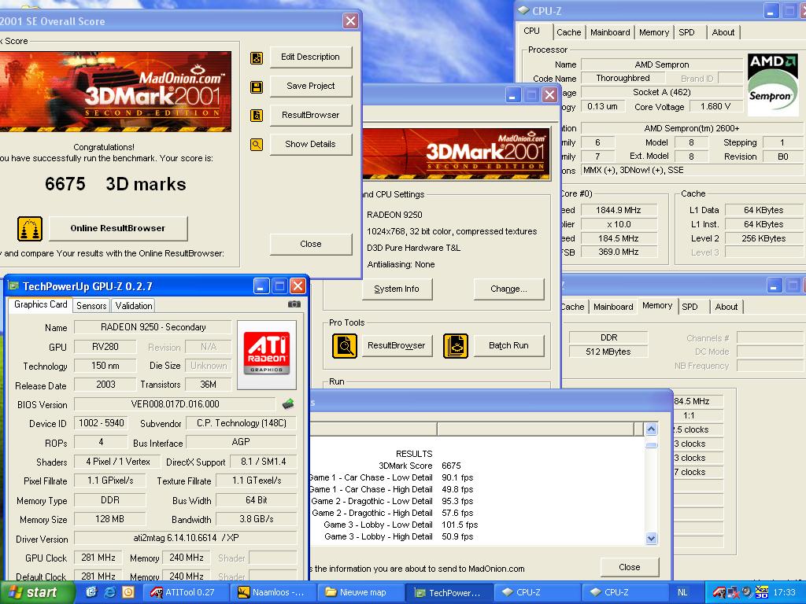806x604 pixels.
Task: Select TechPower... taskbar item
Action: [x=448, y=592]
